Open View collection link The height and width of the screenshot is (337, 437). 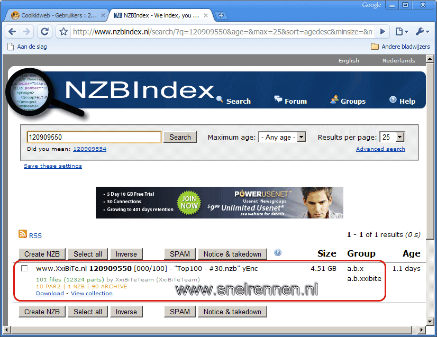pos(92,294)
